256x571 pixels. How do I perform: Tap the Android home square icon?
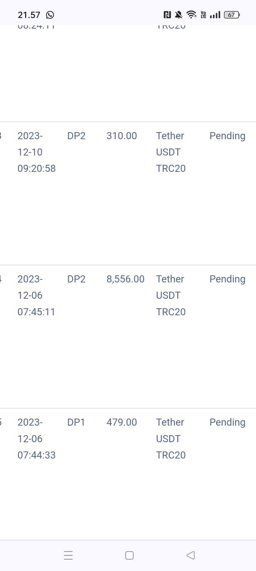pyautogui.click(x=129, y=555)
